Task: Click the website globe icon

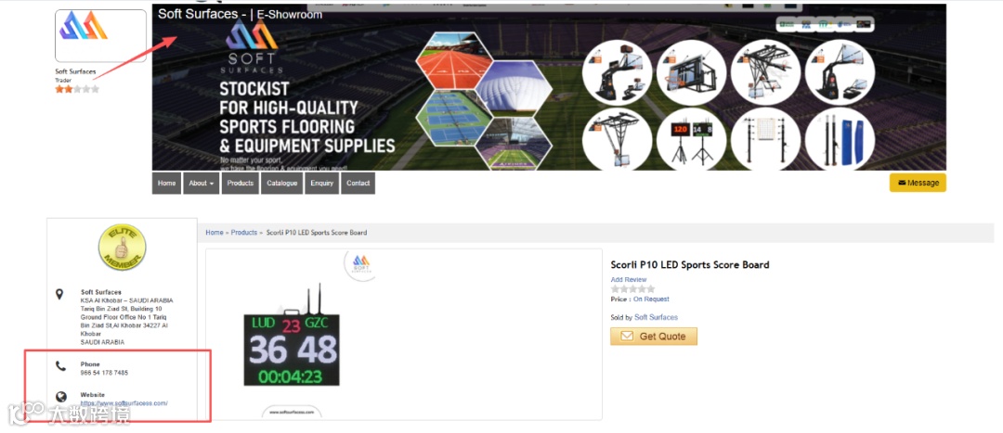Action: pyautogui.click(x=60, y=397)
